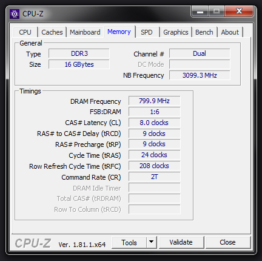Open the Caches tab
Viewport: 262px width, 261px height.
(x=52, y=32)
